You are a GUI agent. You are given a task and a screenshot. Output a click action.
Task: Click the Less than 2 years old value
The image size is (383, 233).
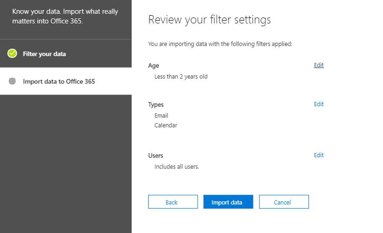181,76
